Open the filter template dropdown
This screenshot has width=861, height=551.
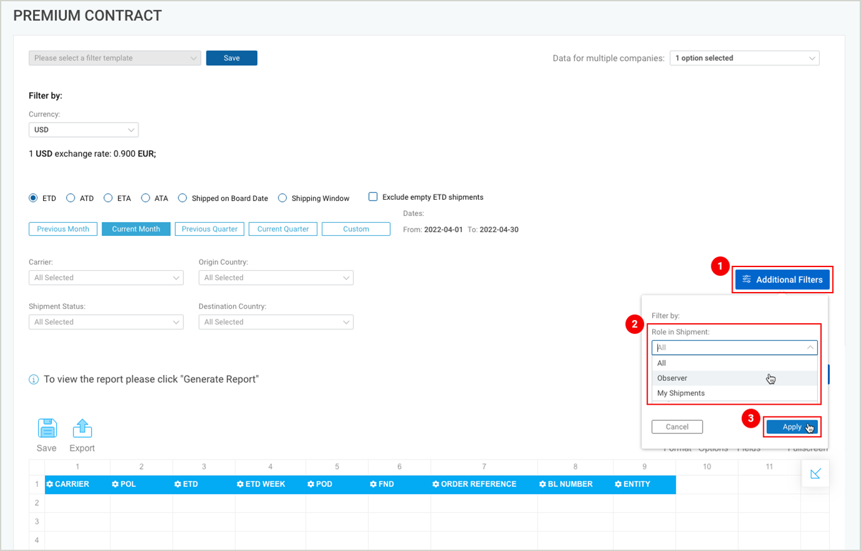(115, 58)
